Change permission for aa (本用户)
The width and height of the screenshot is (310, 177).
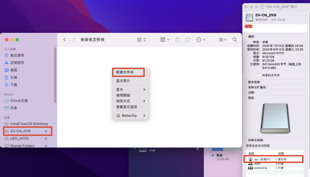point(281,159)
